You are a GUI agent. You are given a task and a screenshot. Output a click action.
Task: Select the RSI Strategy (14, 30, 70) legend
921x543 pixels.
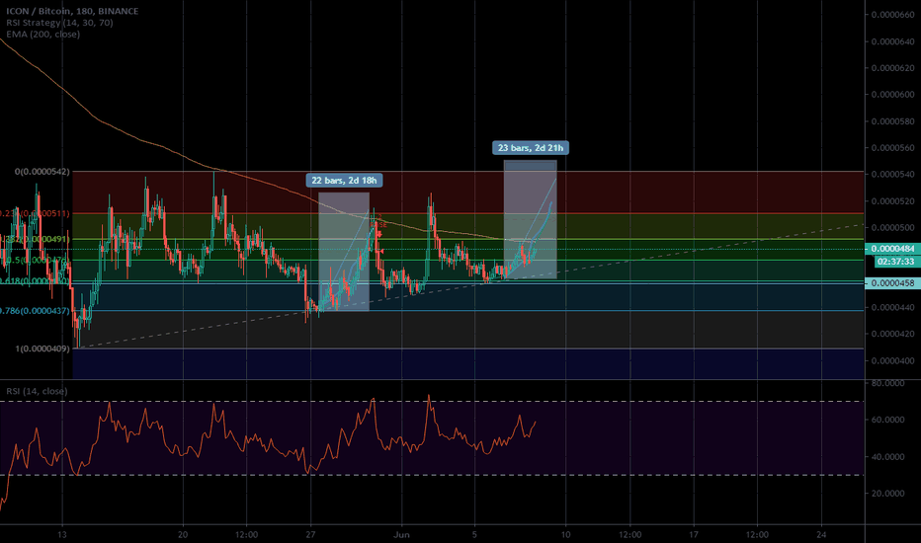click(x=59, y=23)
